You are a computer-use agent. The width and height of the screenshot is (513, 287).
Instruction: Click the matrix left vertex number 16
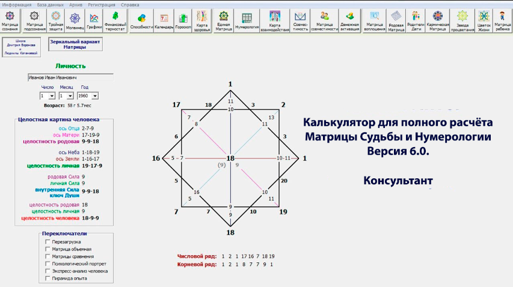156,159
